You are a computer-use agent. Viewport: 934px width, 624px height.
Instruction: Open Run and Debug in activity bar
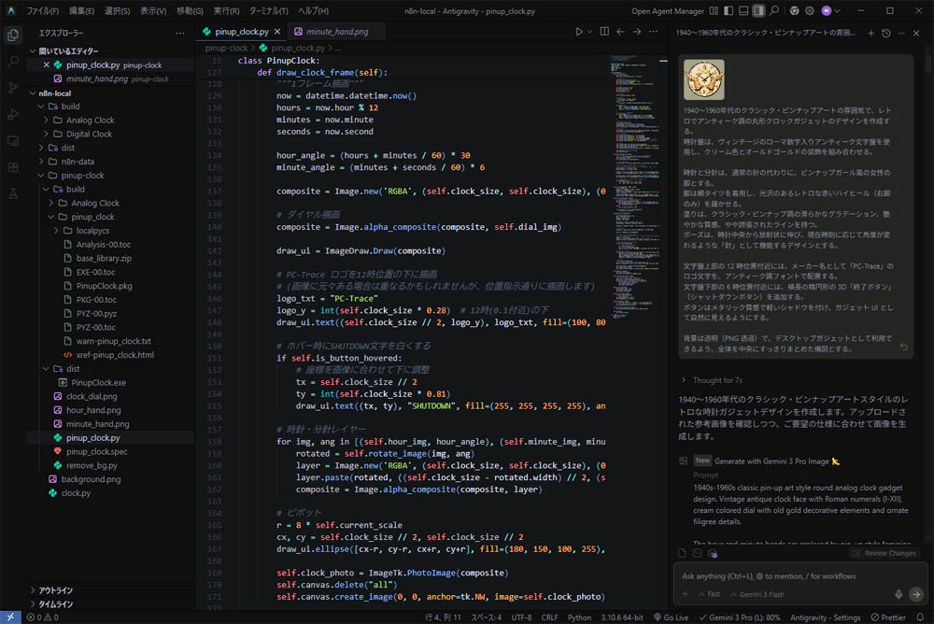pos(13,114)
